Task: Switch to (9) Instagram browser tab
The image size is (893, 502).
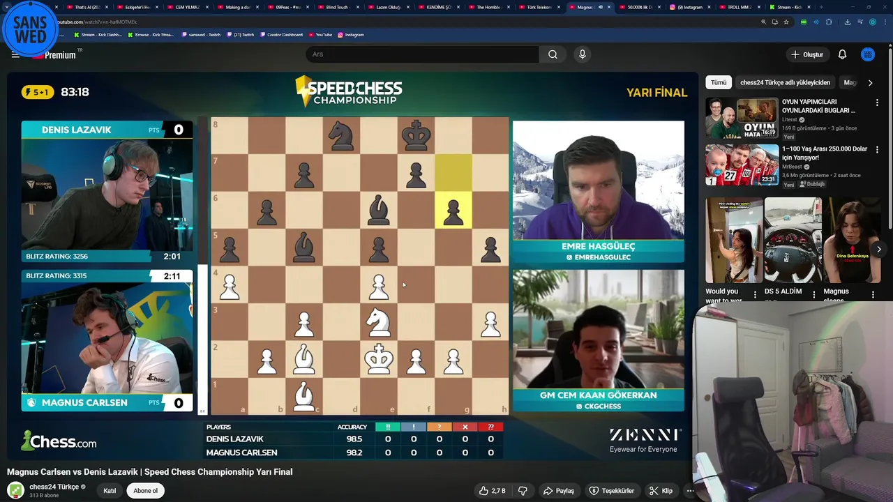Action: 689,7
